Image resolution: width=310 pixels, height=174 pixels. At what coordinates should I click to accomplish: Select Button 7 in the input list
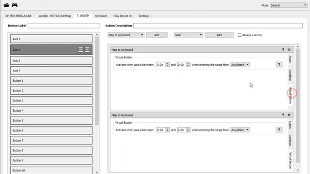(x=51, y=140)
